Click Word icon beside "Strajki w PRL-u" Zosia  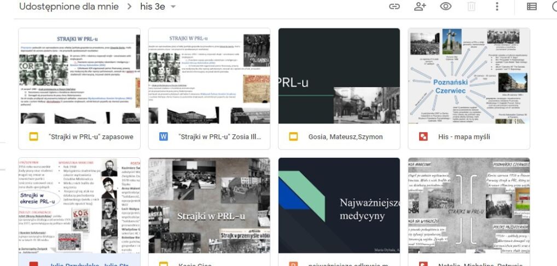pos(163,137)
